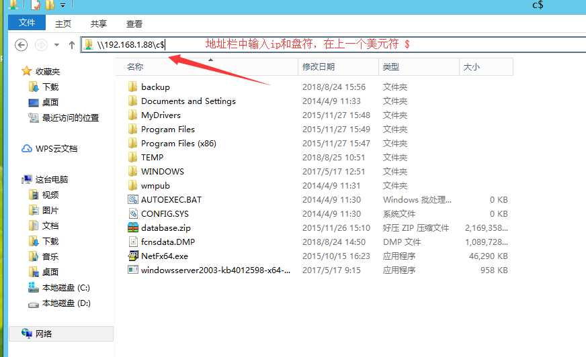This screenshot has width=586, height=357.
Task: Click the NetFx64.exe file name
Action: 165,256
